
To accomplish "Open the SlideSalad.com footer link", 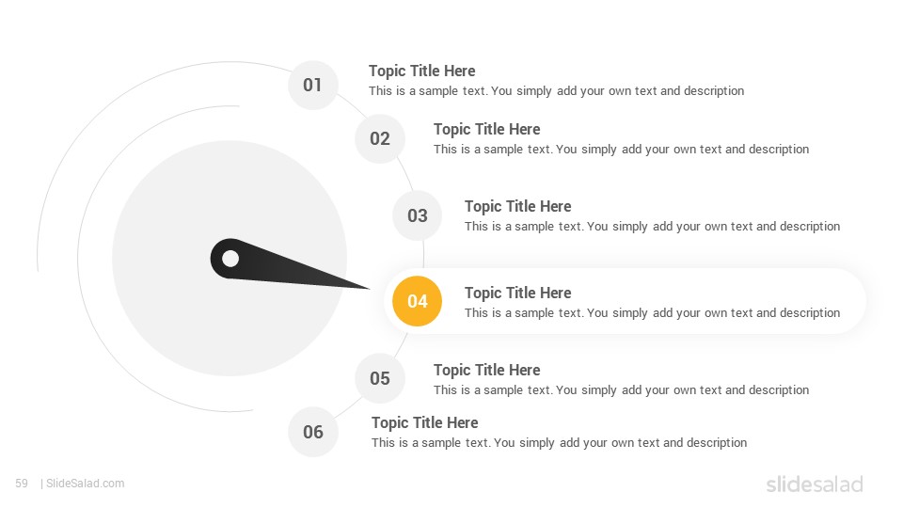I will (86, 484).
